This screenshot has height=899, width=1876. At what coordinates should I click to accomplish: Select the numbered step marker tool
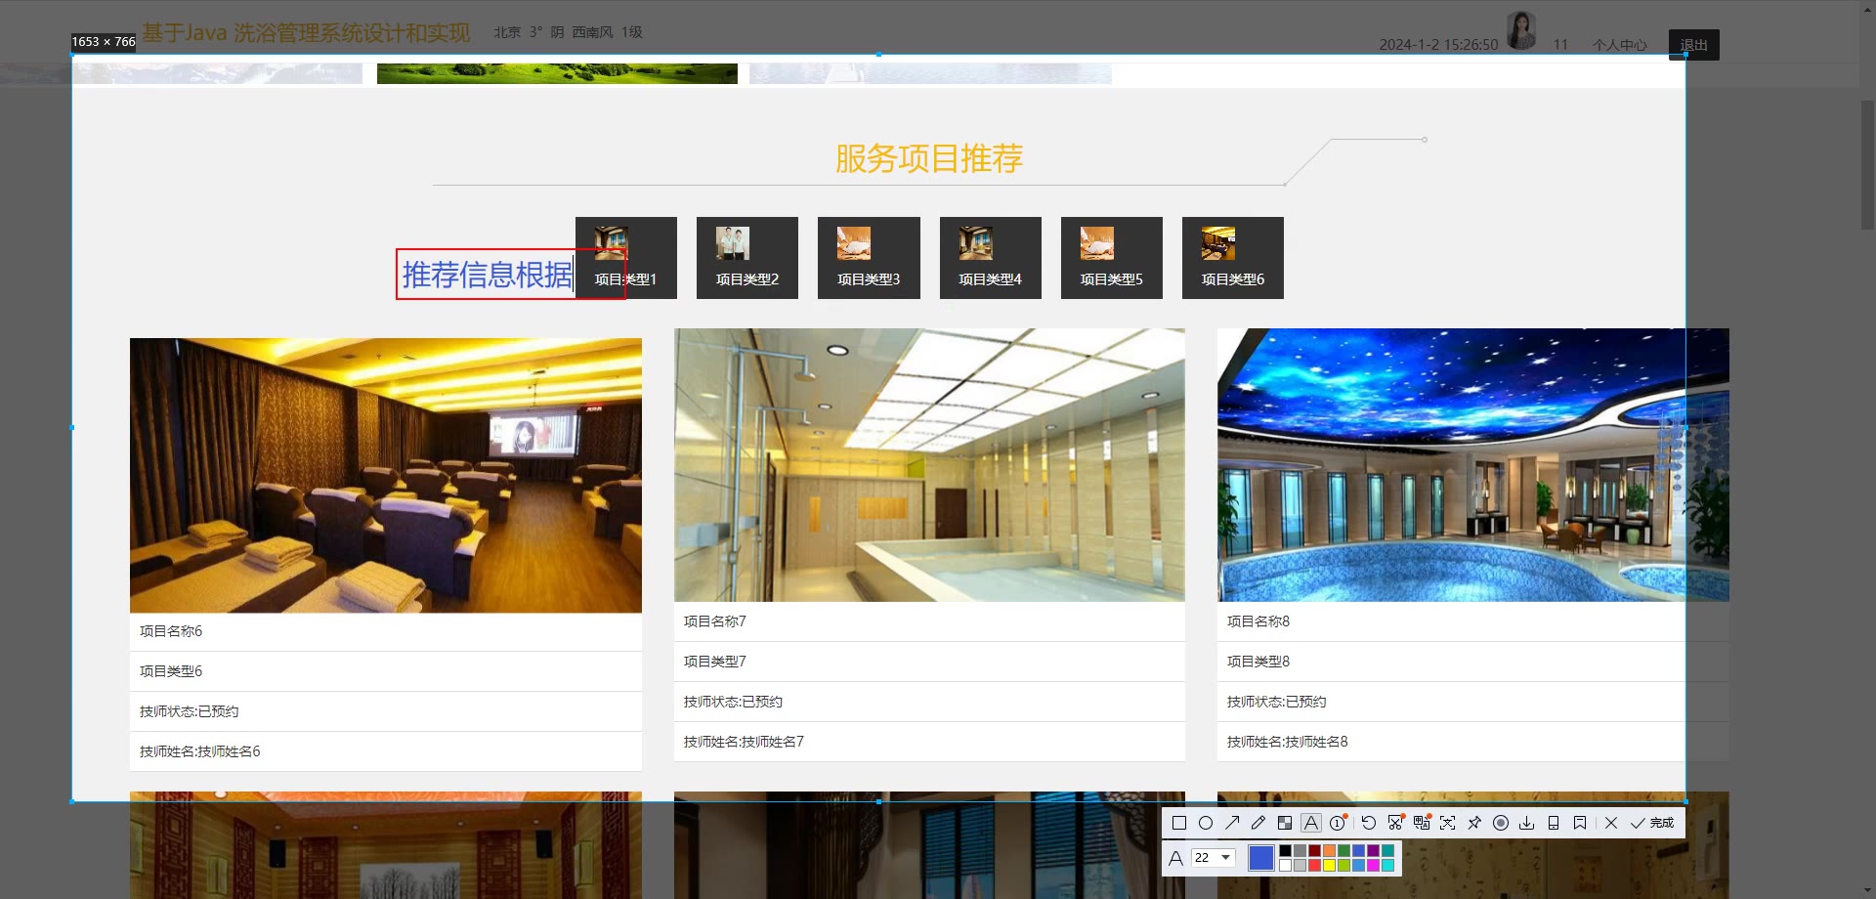point(1338,823)
